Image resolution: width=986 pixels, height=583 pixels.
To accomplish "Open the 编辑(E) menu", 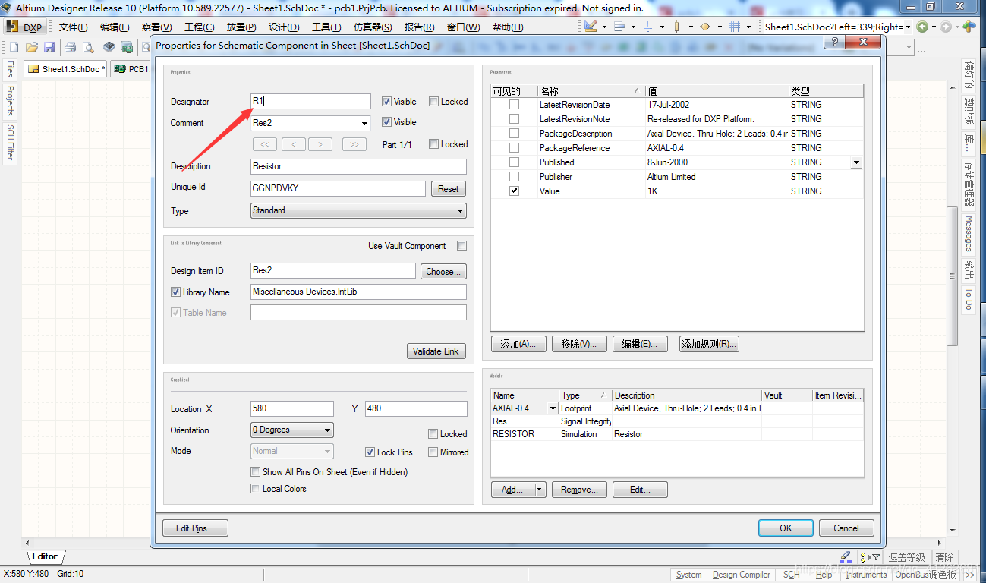I will (x=115, y=27).
